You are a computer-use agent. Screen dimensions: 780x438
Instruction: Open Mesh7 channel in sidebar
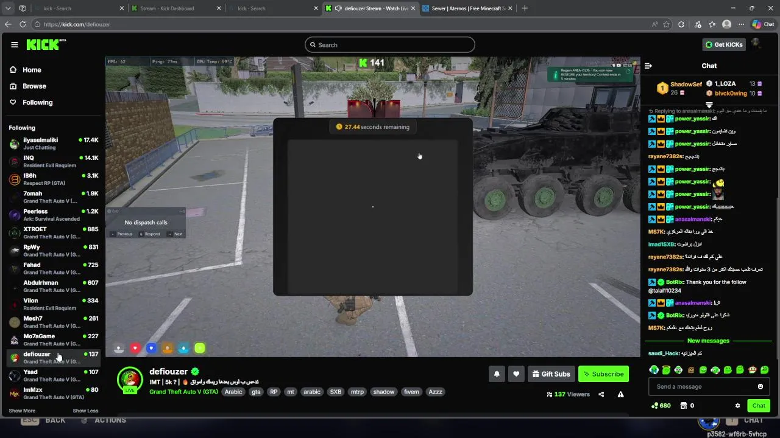[54, 322]
